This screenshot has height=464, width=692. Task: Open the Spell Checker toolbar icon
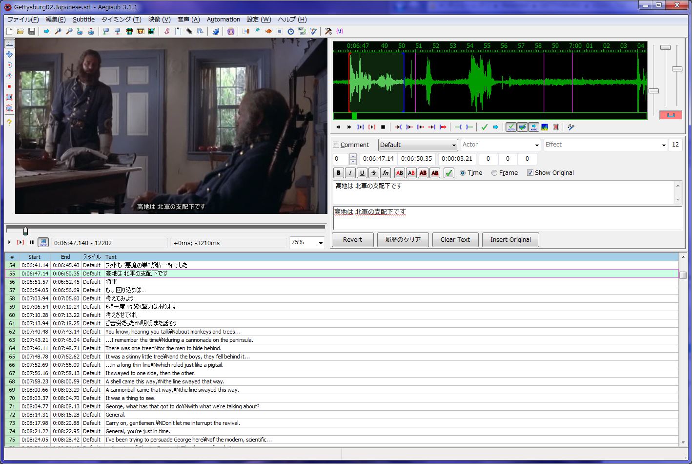tap(313, 31)
